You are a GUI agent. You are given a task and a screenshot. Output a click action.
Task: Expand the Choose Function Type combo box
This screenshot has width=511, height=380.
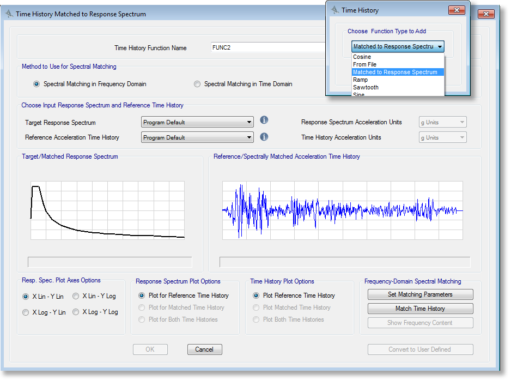(398, 47)
